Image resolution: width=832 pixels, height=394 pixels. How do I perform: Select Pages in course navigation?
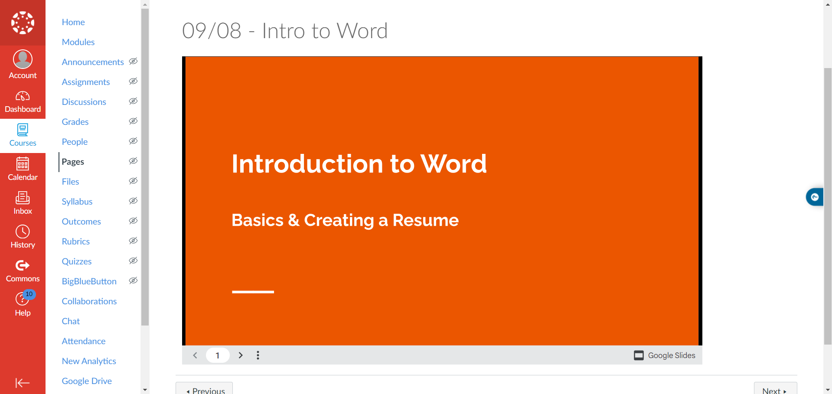coord(73,162)
